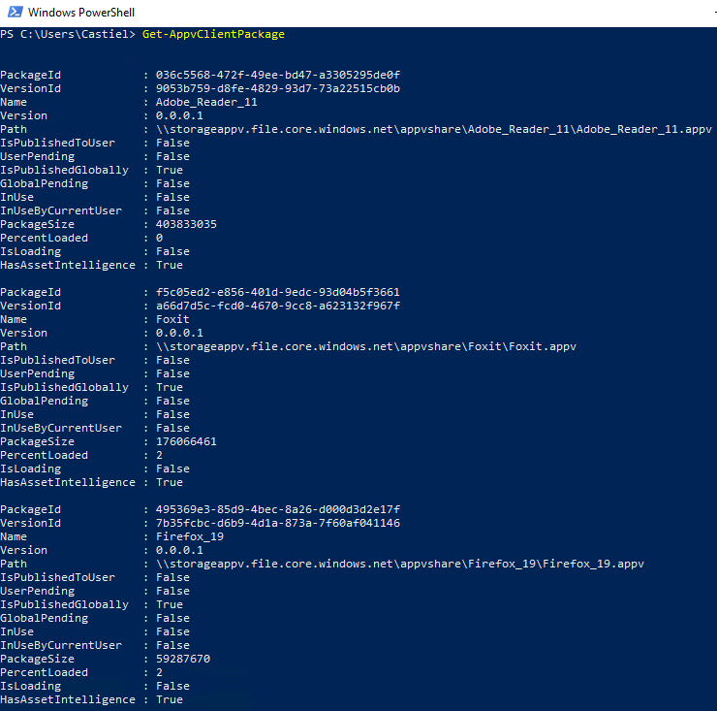
Task: Click the Windows PowerShell title bar icon
Action: click(x=16, y=12)
